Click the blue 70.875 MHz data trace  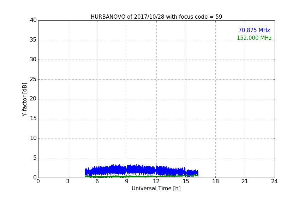pyautogui.click(x=142, y=170)
